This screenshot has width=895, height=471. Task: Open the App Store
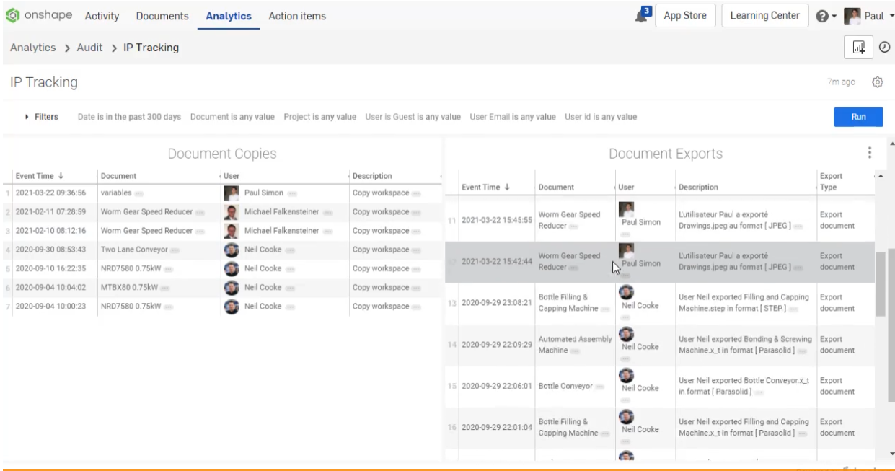tap(685, 16)
